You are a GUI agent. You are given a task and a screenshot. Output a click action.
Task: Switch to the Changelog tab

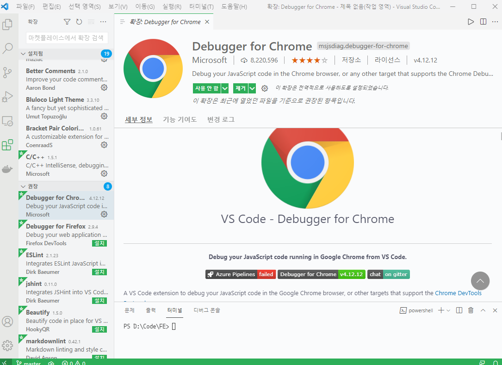[x=221, y=119]
